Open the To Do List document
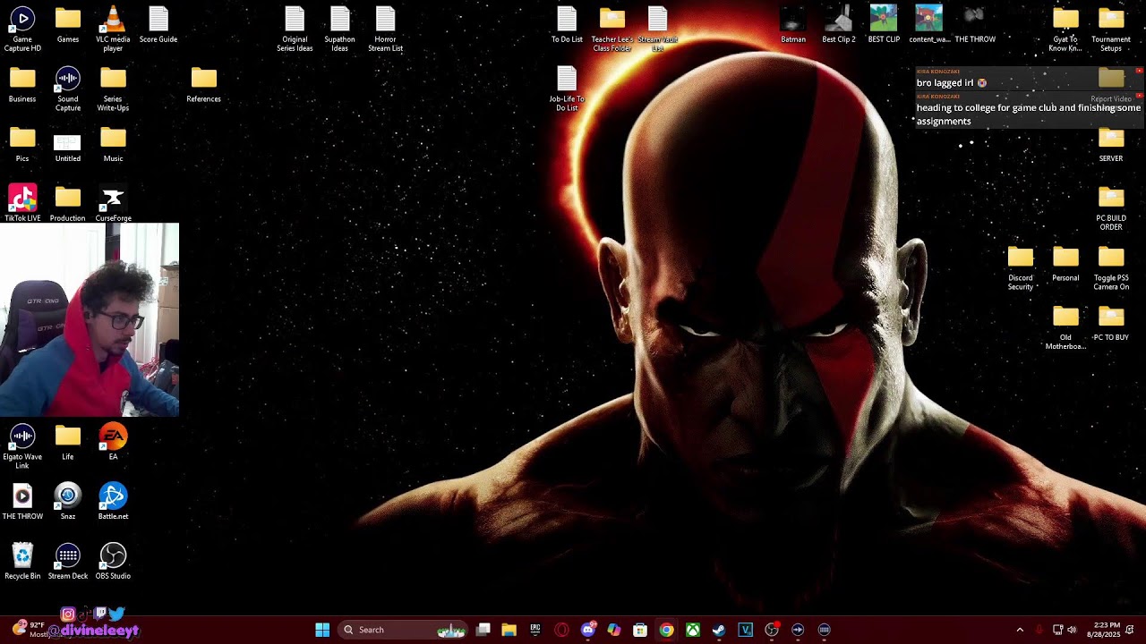Image resolution: width=1146 pixels, height=644 pixels. tap(567, 24)
